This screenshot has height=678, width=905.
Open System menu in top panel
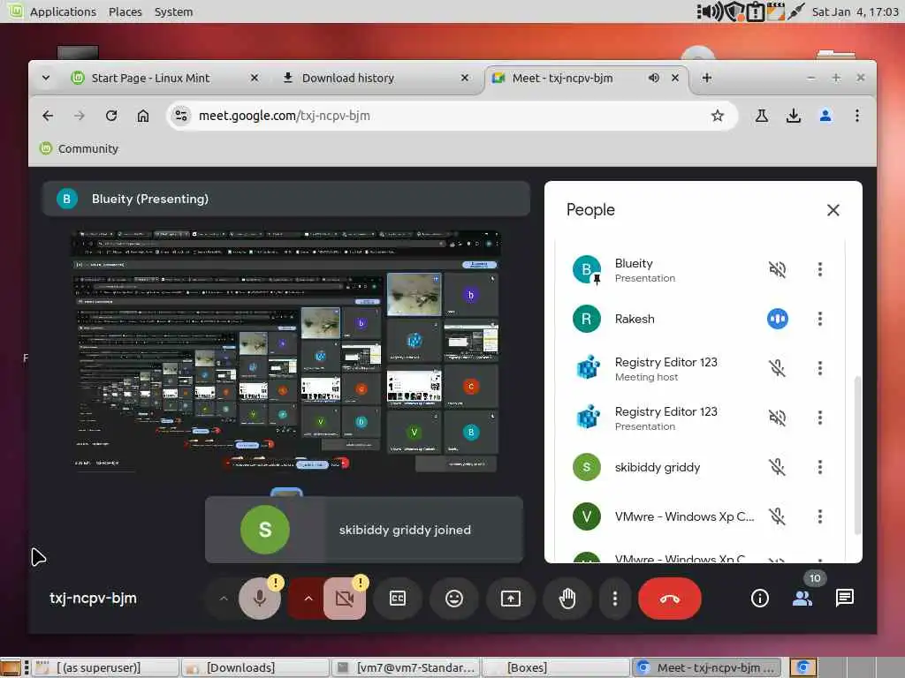coord(174,11)
